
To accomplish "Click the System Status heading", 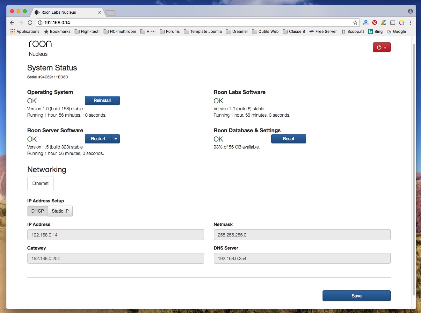I will coord(52,68).
